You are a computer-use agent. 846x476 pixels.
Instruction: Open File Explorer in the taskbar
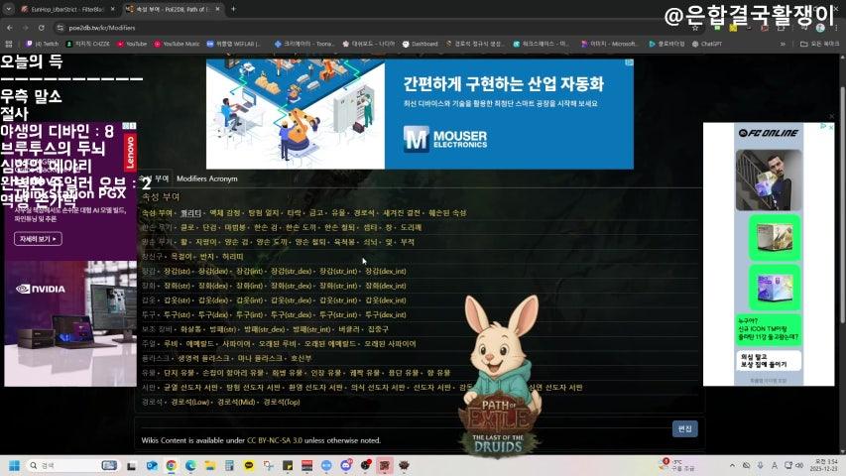click(x=210, y=465)
